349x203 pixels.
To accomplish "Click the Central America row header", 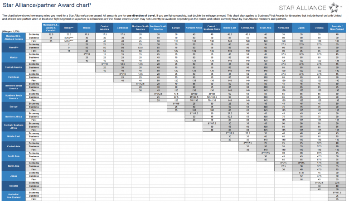I will pyautogui.click(x=13, y=67).
